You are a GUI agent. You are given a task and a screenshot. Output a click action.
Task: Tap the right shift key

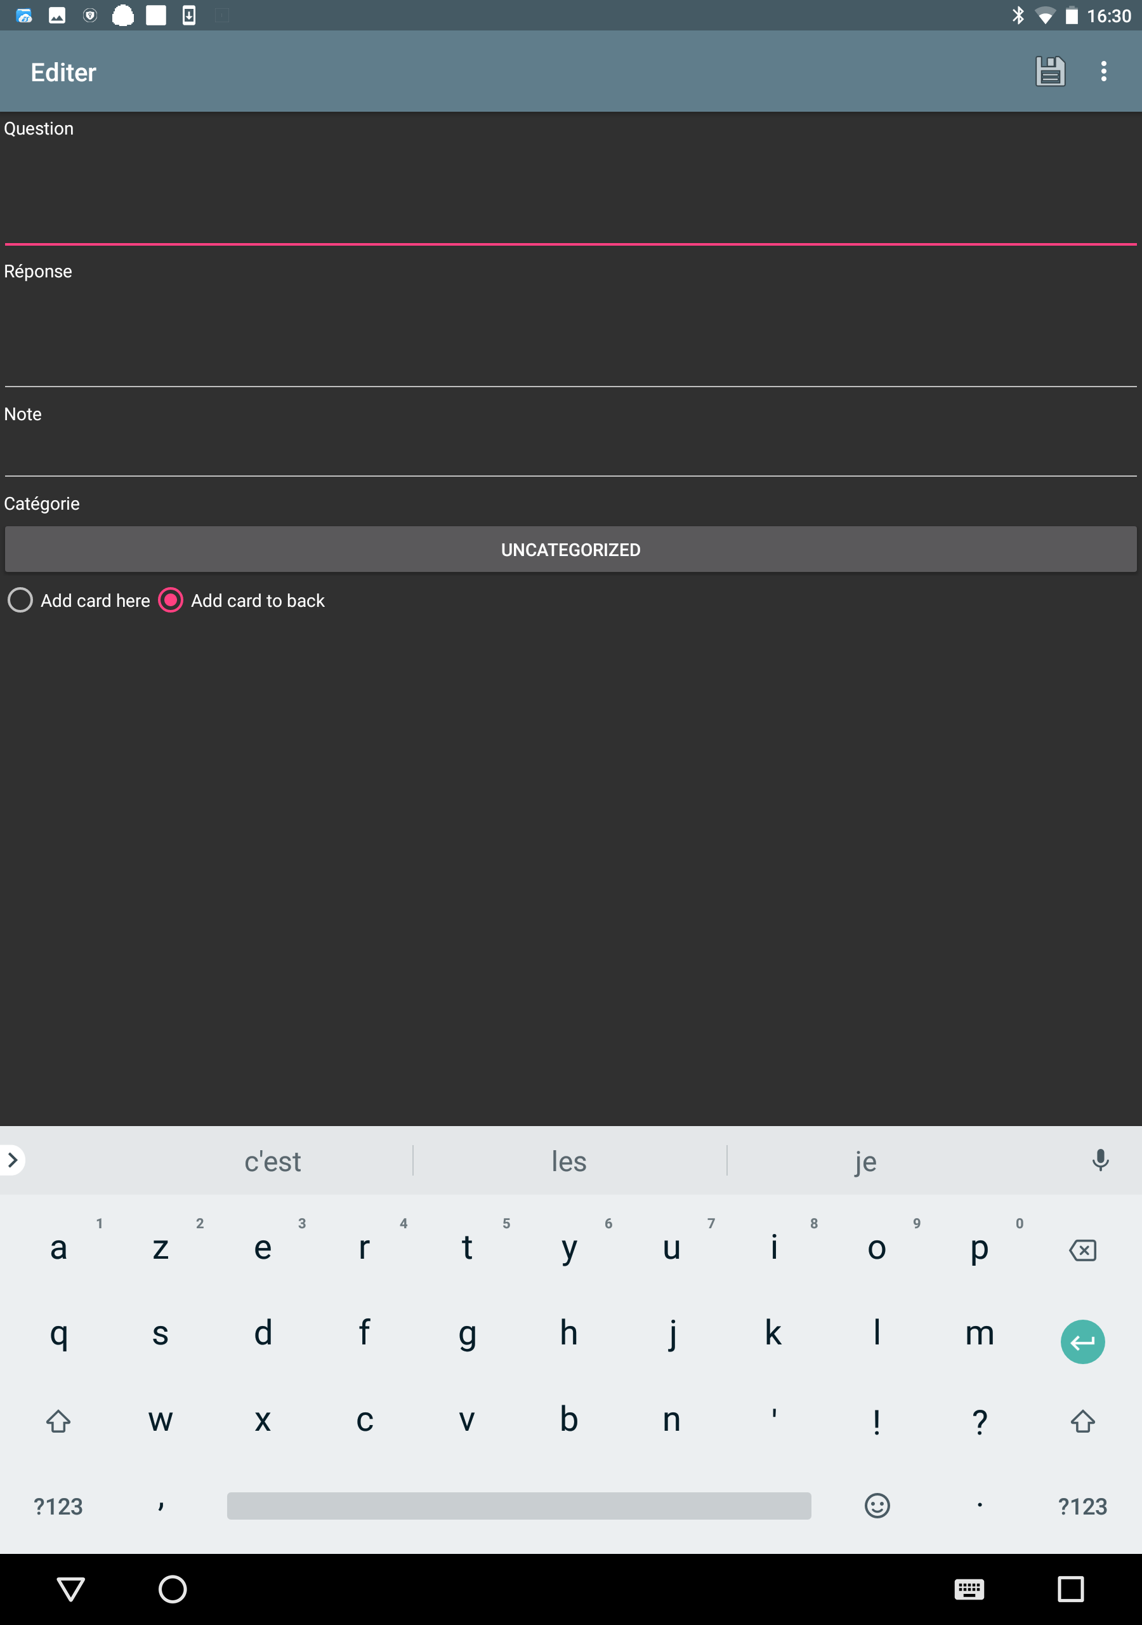pyautogui.click(x=1082, y=1421)
